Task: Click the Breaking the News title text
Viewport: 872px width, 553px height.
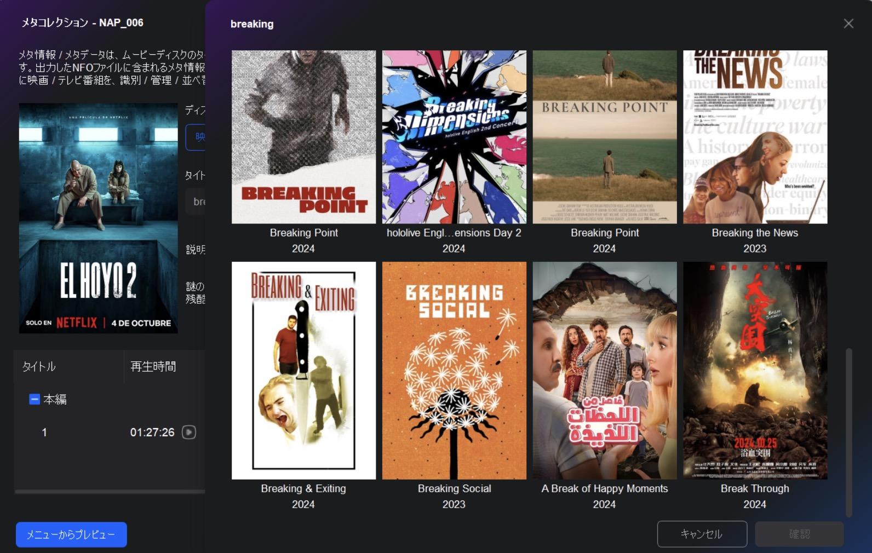Action: tap(755, 233)
